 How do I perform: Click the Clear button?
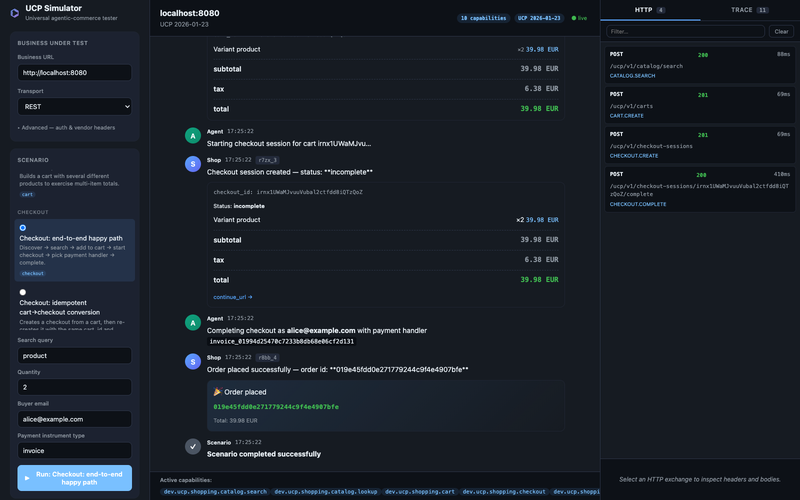point(781,31)
